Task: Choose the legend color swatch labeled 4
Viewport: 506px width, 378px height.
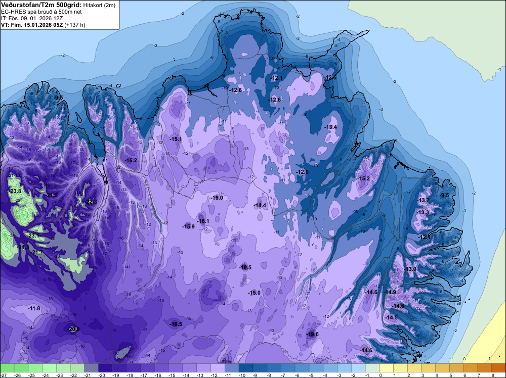Action: pos(442,368)
